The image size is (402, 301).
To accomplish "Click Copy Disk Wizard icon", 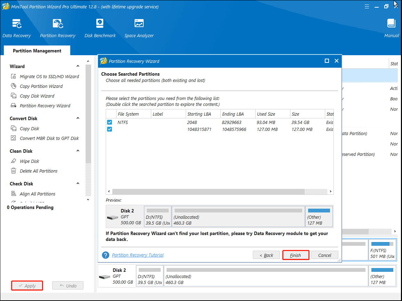I will (x=13, y=96).
